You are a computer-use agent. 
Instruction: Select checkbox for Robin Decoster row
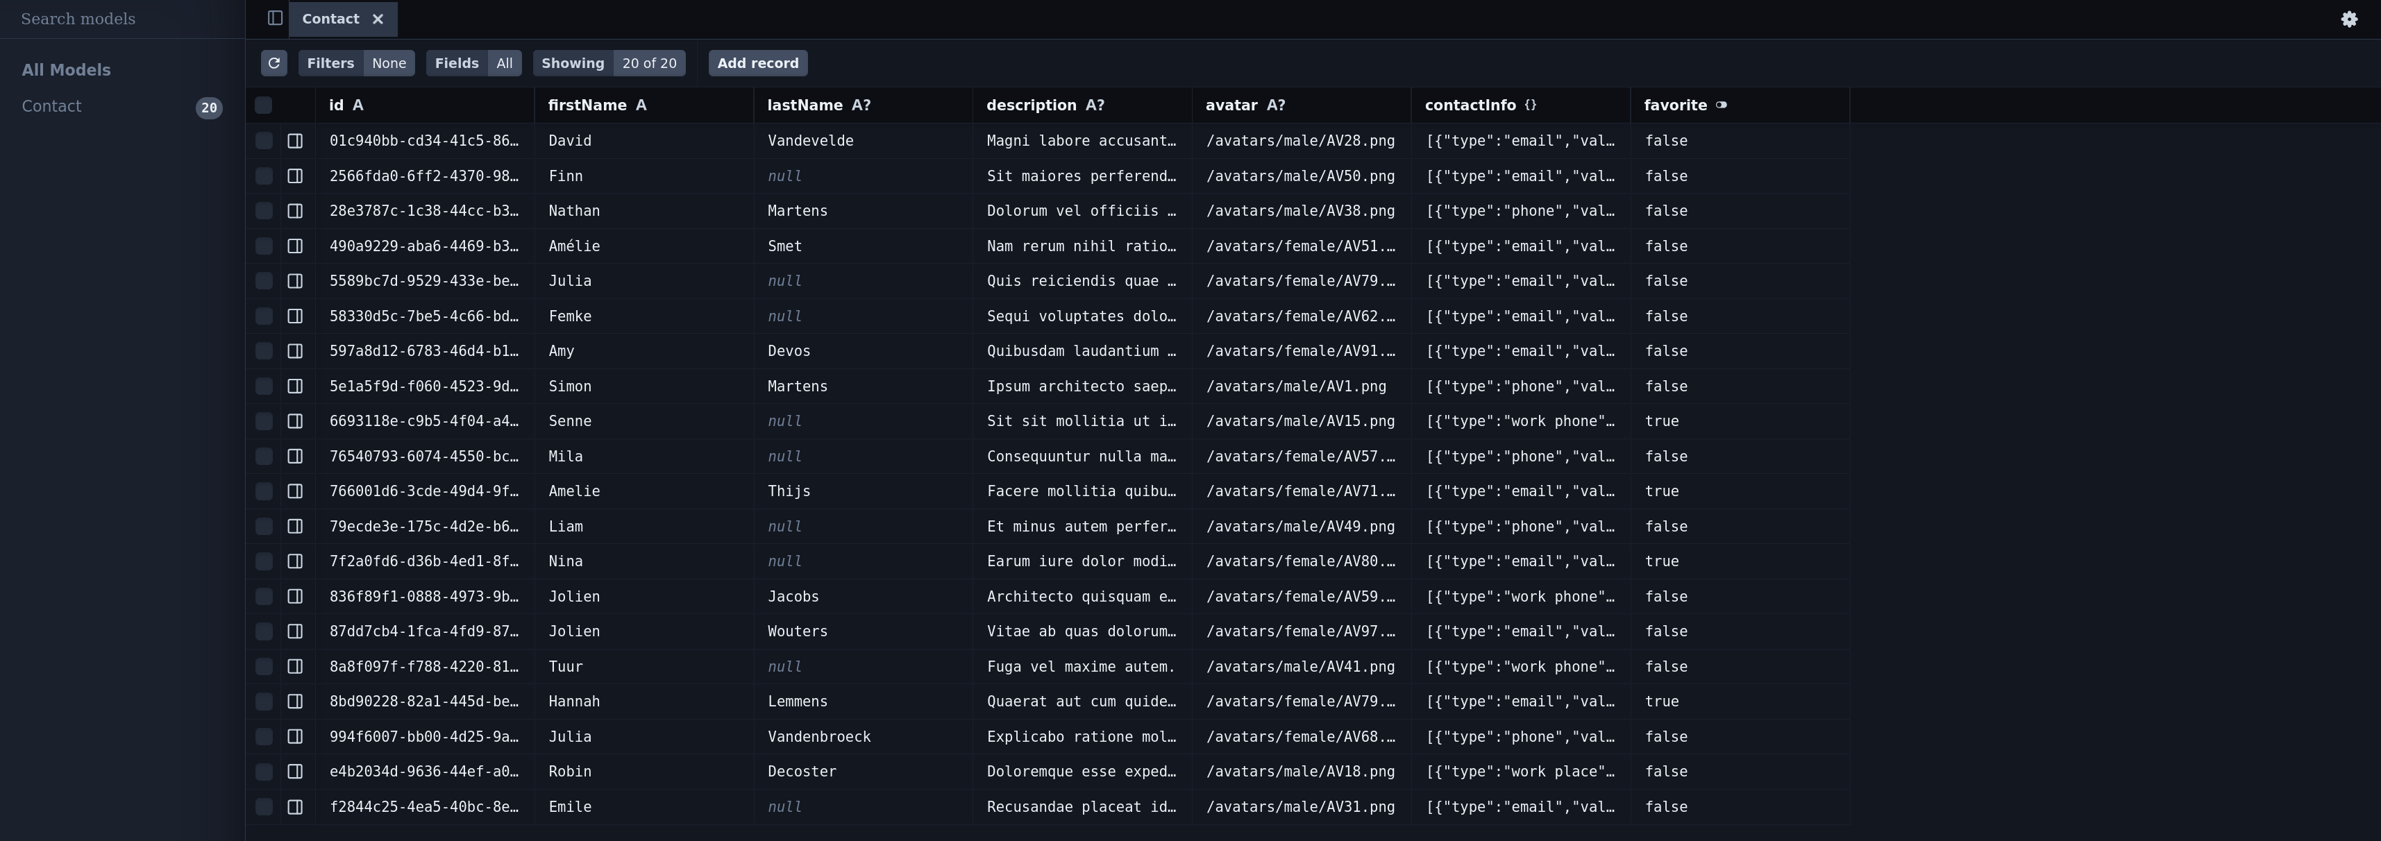tap(263, 772)
